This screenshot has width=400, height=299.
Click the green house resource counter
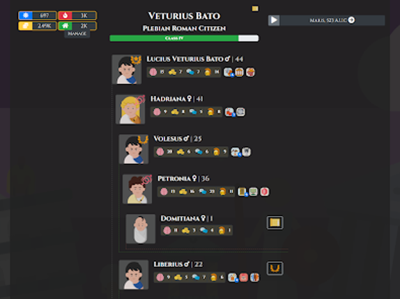click(77, 26)
